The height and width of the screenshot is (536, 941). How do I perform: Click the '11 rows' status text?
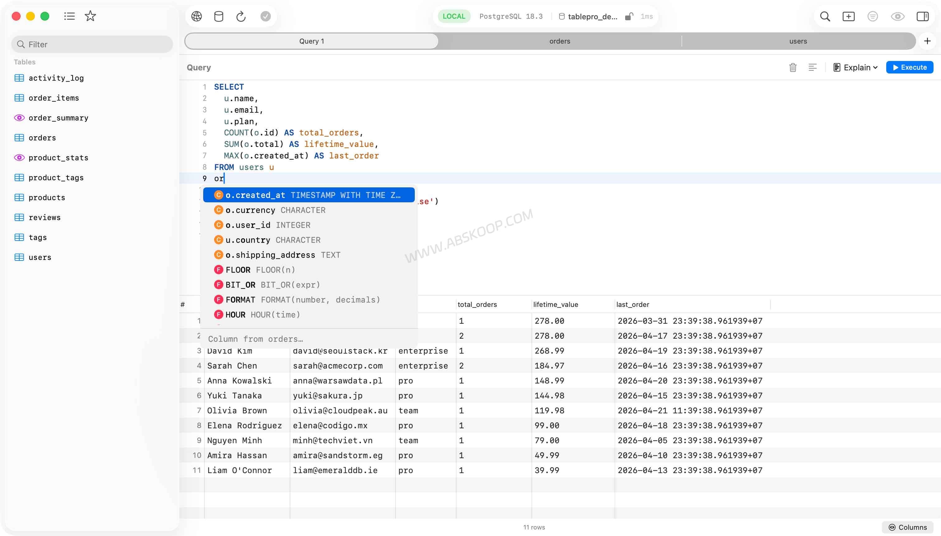click(x=534, y=527)
